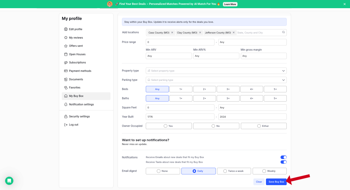Click the My reviews badge icon
Screen dimensions: 350x190
66,38
